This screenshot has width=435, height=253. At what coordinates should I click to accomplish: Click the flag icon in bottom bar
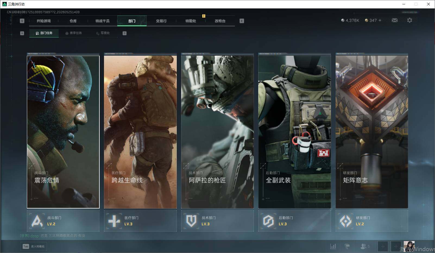point(347,246)
